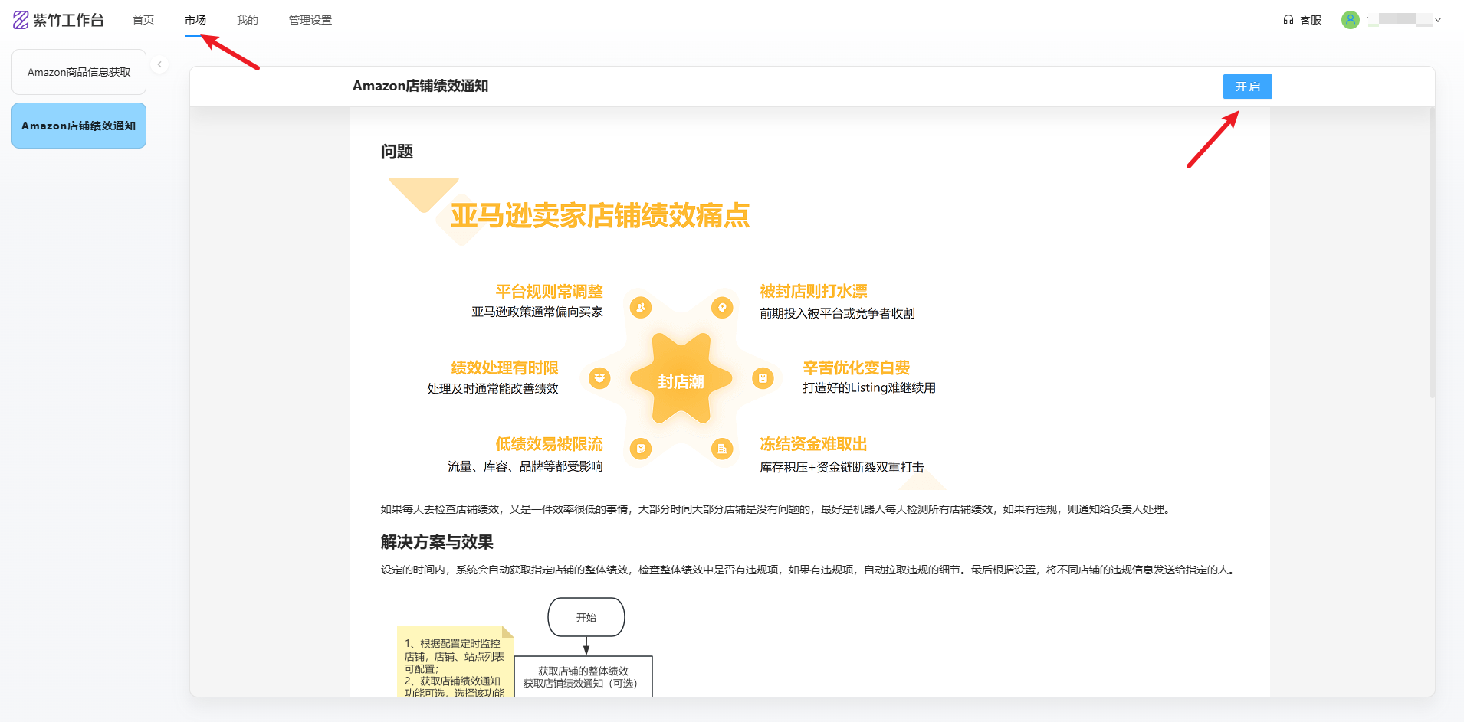The image size is (1464, 722).
Task: Click the circle icon beside 辛苦优化变白费
Action: [x=763, y=377]
